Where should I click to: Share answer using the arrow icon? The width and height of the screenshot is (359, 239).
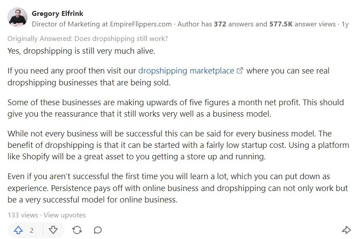point(346,230)
